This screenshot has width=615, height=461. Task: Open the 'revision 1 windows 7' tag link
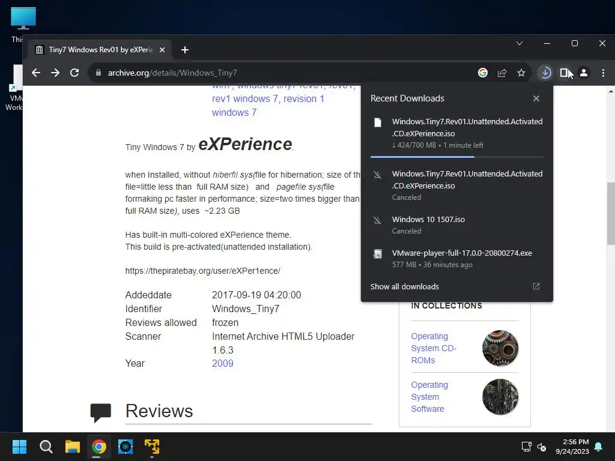268,106
